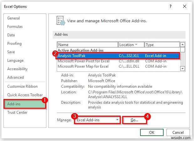The width and height of the screenshot is (194, 141).
Task: Select the Language category
Action: tap(15, 60)
